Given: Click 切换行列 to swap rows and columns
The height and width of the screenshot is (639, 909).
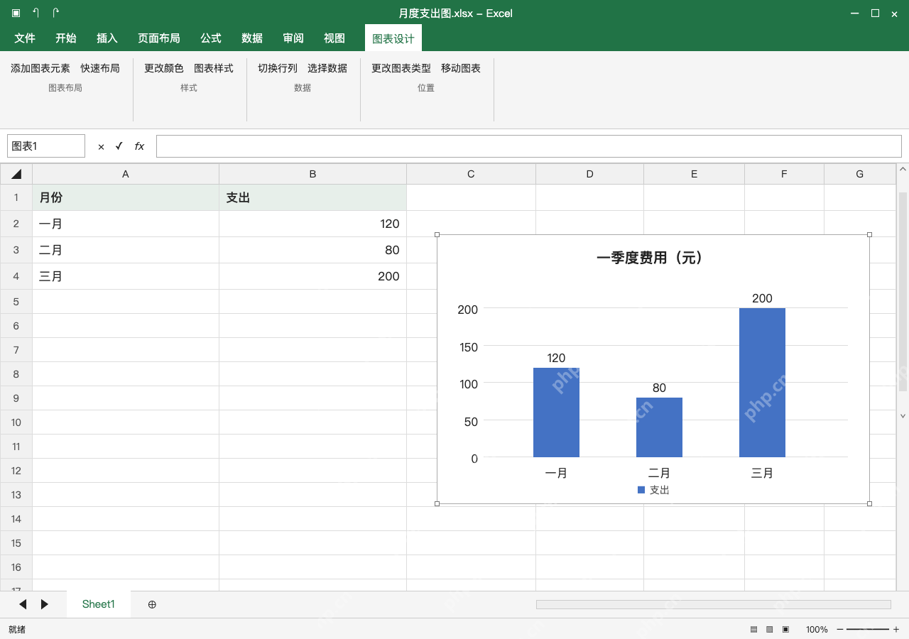Looking at the screenshot, I should tap(278, 68).
